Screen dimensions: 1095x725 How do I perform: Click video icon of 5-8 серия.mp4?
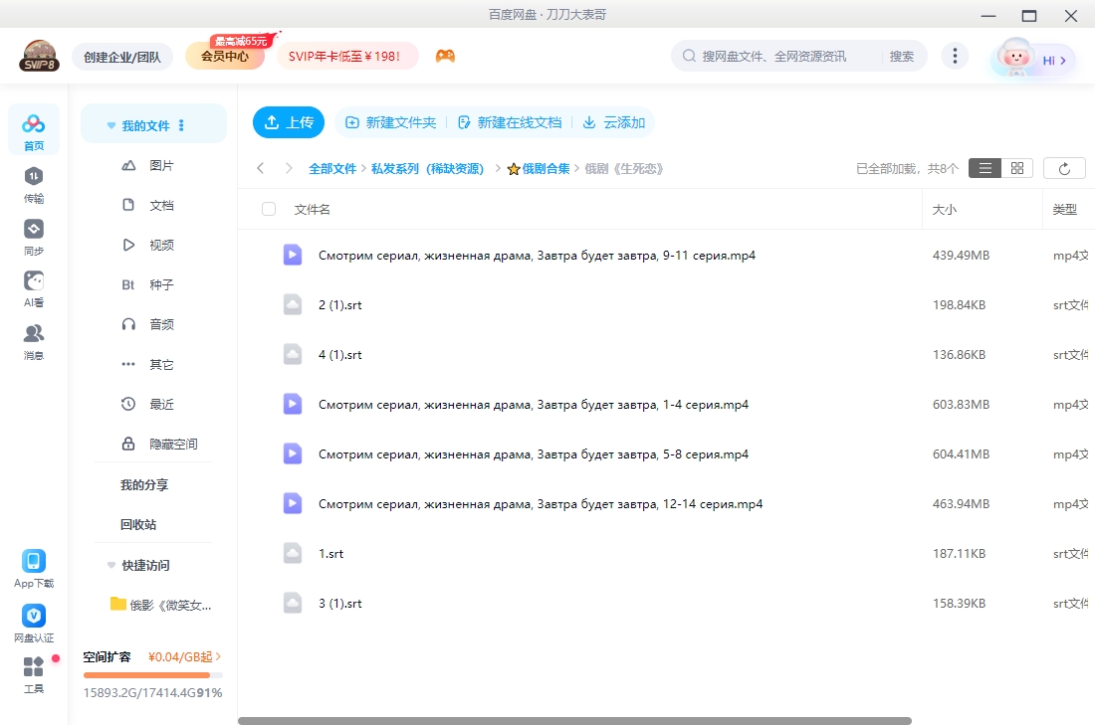click(293, 453)
